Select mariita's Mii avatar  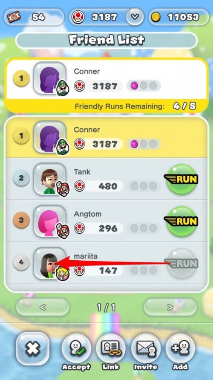(x=50, y=263)
